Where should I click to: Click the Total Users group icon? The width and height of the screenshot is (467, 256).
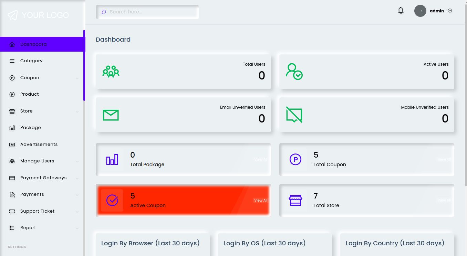click(111, 72)
